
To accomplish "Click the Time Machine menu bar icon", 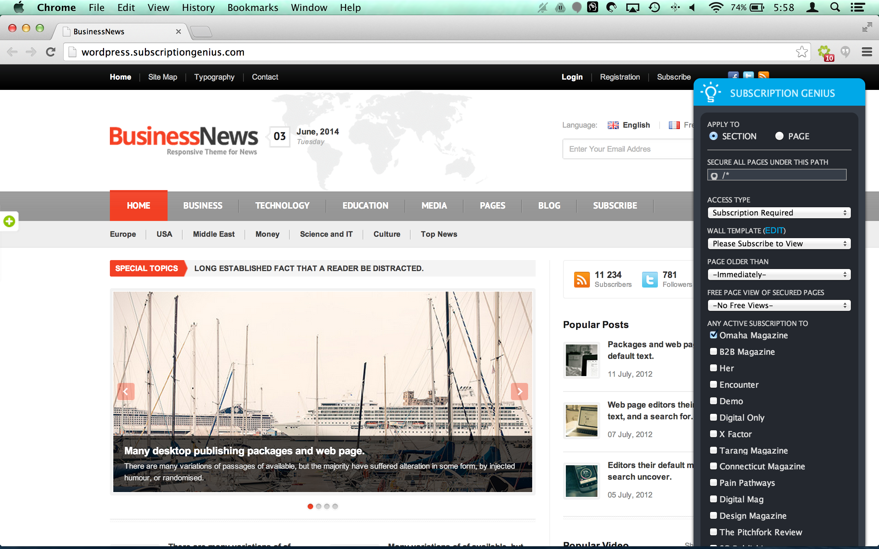I will (654, 7).
